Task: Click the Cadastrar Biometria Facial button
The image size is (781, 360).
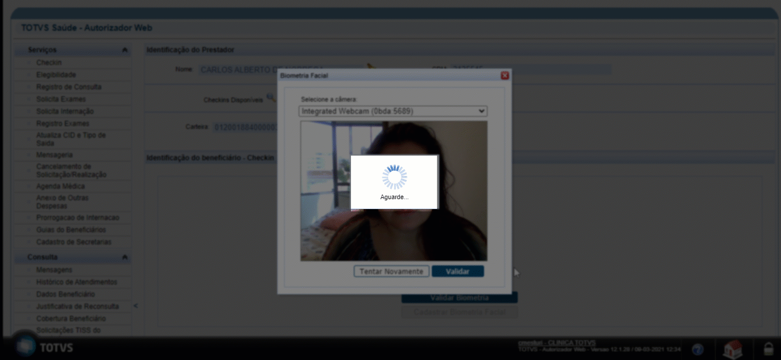Action: click(459, 312)
